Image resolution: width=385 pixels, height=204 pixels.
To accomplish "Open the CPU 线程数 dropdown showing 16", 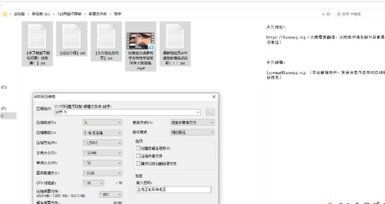I will point(93,183).
